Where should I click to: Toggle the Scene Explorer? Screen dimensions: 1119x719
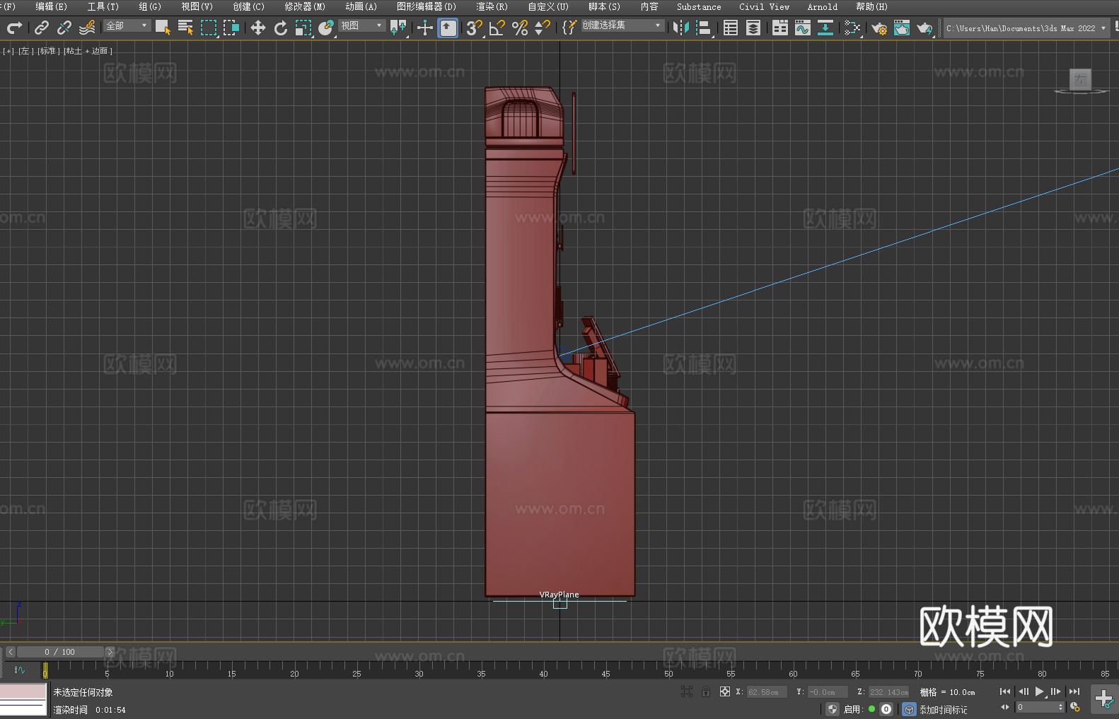pyautogui.click(x=731, y=28)
